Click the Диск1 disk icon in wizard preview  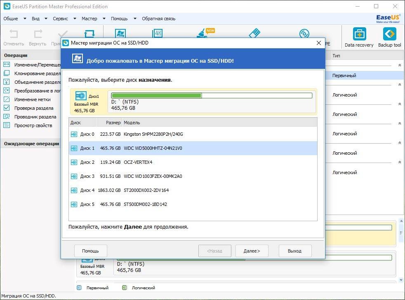pyautogui.click(x=81, y=96)
